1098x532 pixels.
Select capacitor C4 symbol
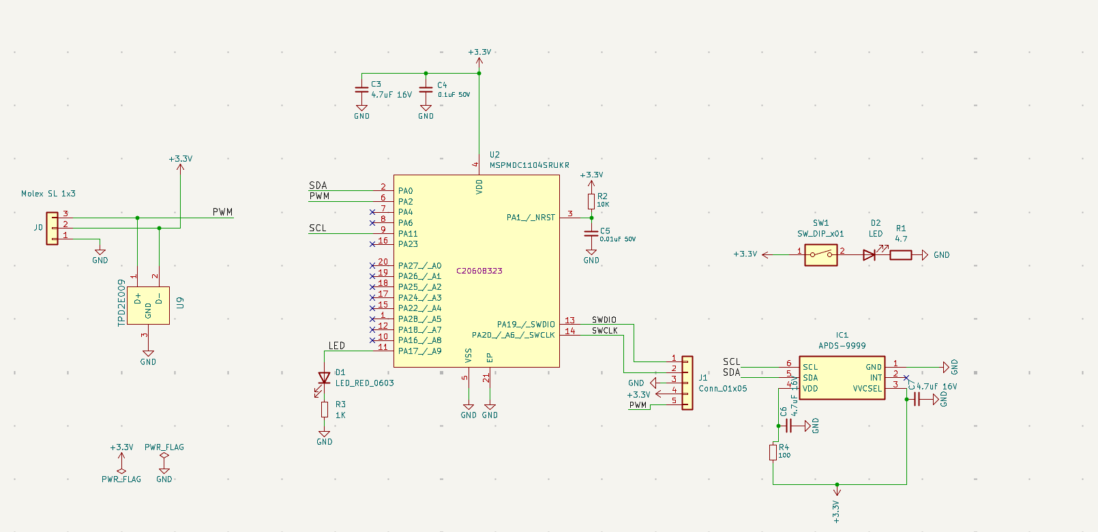coord(426,89)
